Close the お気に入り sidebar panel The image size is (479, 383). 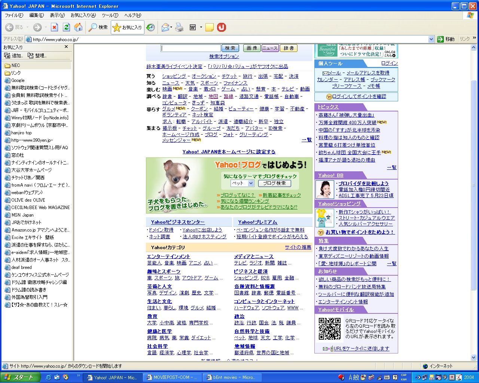click(66, 47)
